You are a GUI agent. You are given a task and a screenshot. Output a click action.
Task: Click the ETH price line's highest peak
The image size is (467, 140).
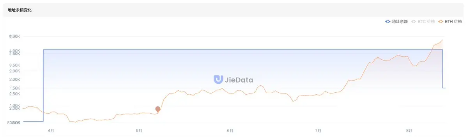point(442,40)
